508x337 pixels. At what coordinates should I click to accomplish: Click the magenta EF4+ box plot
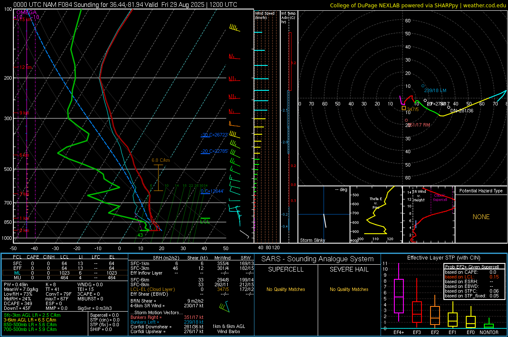point(399,296)
